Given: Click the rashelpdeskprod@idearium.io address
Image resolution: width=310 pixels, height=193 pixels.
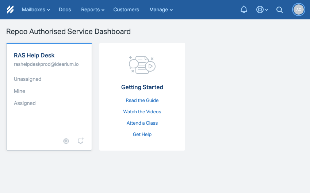Looking at the screenshot, I should (x=46, y=64).
